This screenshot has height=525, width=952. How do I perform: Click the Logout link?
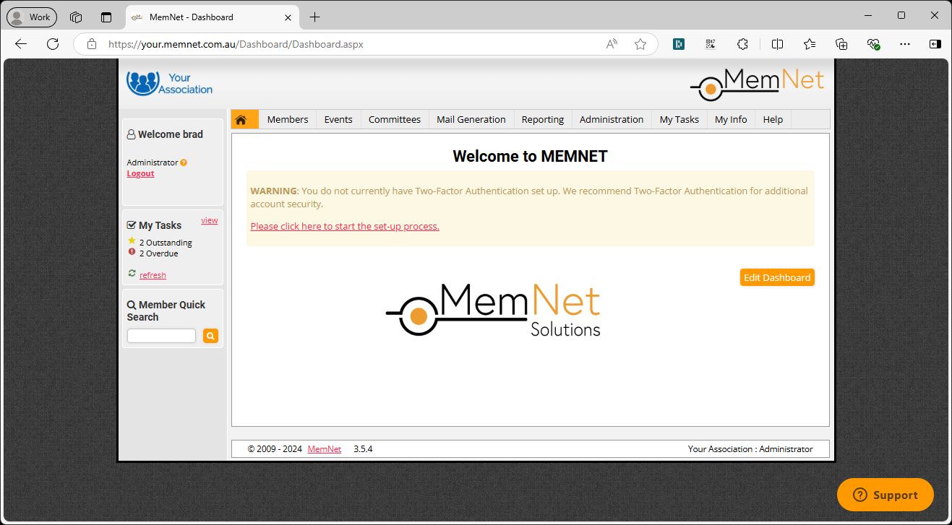[x=140, y=173]
